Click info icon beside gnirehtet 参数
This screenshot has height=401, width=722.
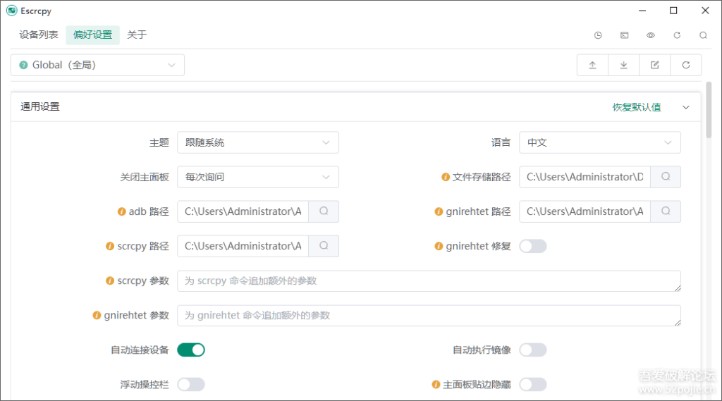pos(97,315)
